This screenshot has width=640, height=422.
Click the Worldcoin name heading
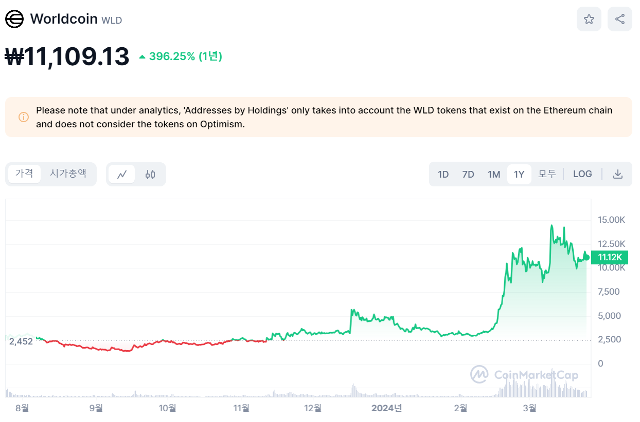click(x=64, y=19)
